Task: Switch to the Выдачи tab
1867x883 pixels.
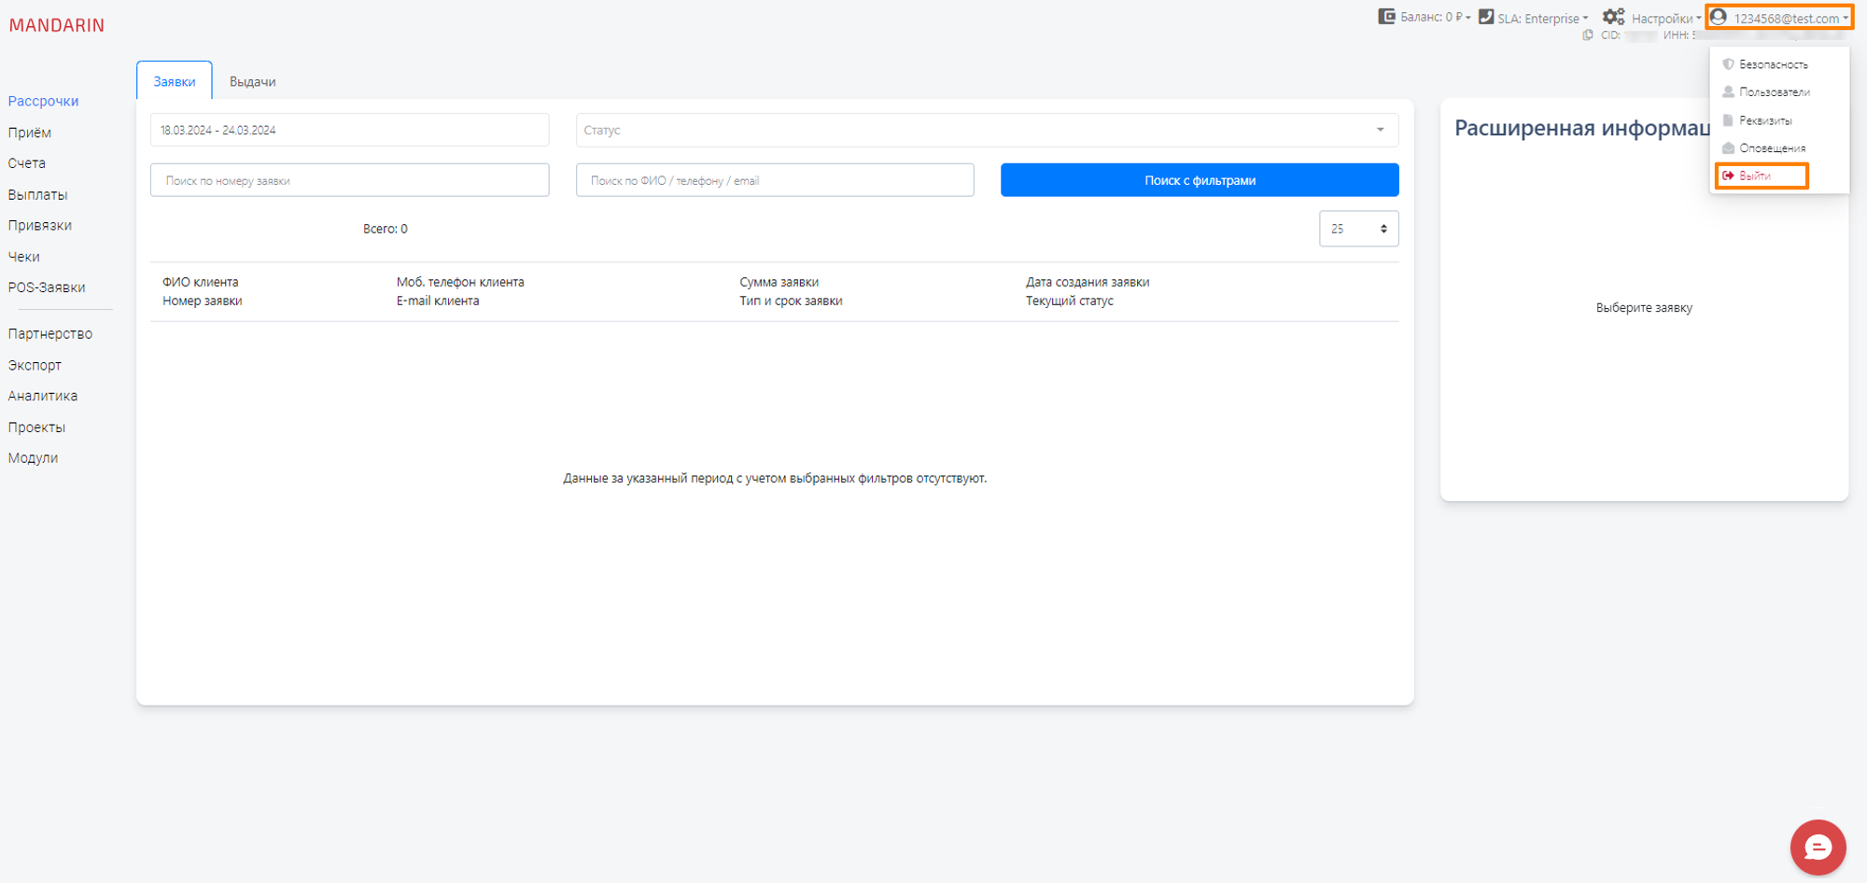Action: pyautogui.click(x=252, y=81)
